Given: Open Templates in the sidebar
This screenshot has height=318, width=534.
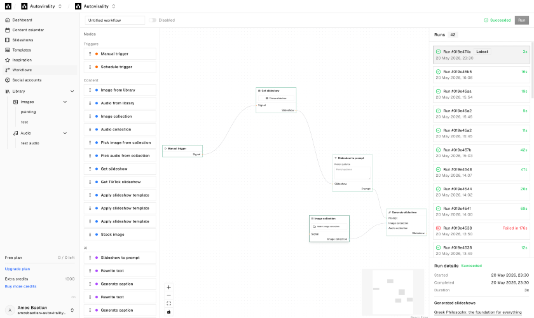Looking at the screenshot, I should click(22, 50).
